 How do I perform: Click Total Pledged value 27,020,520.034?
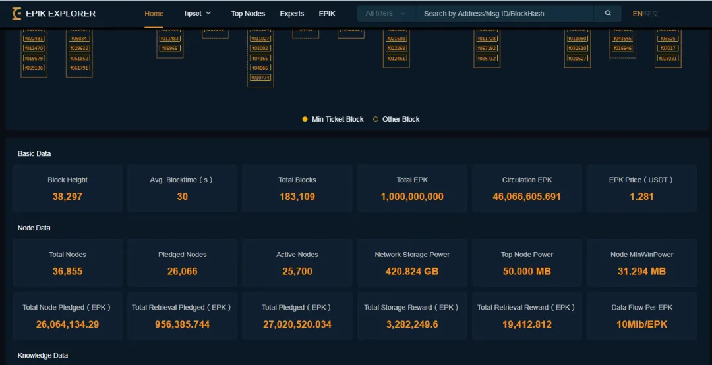[297, 324]
